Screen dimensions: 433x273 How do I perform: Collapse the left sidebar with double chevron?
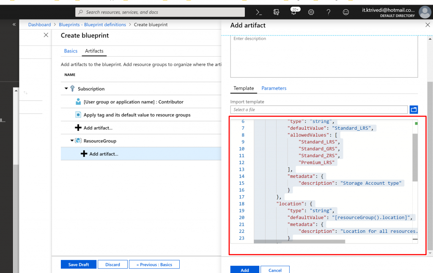[14, 25]
